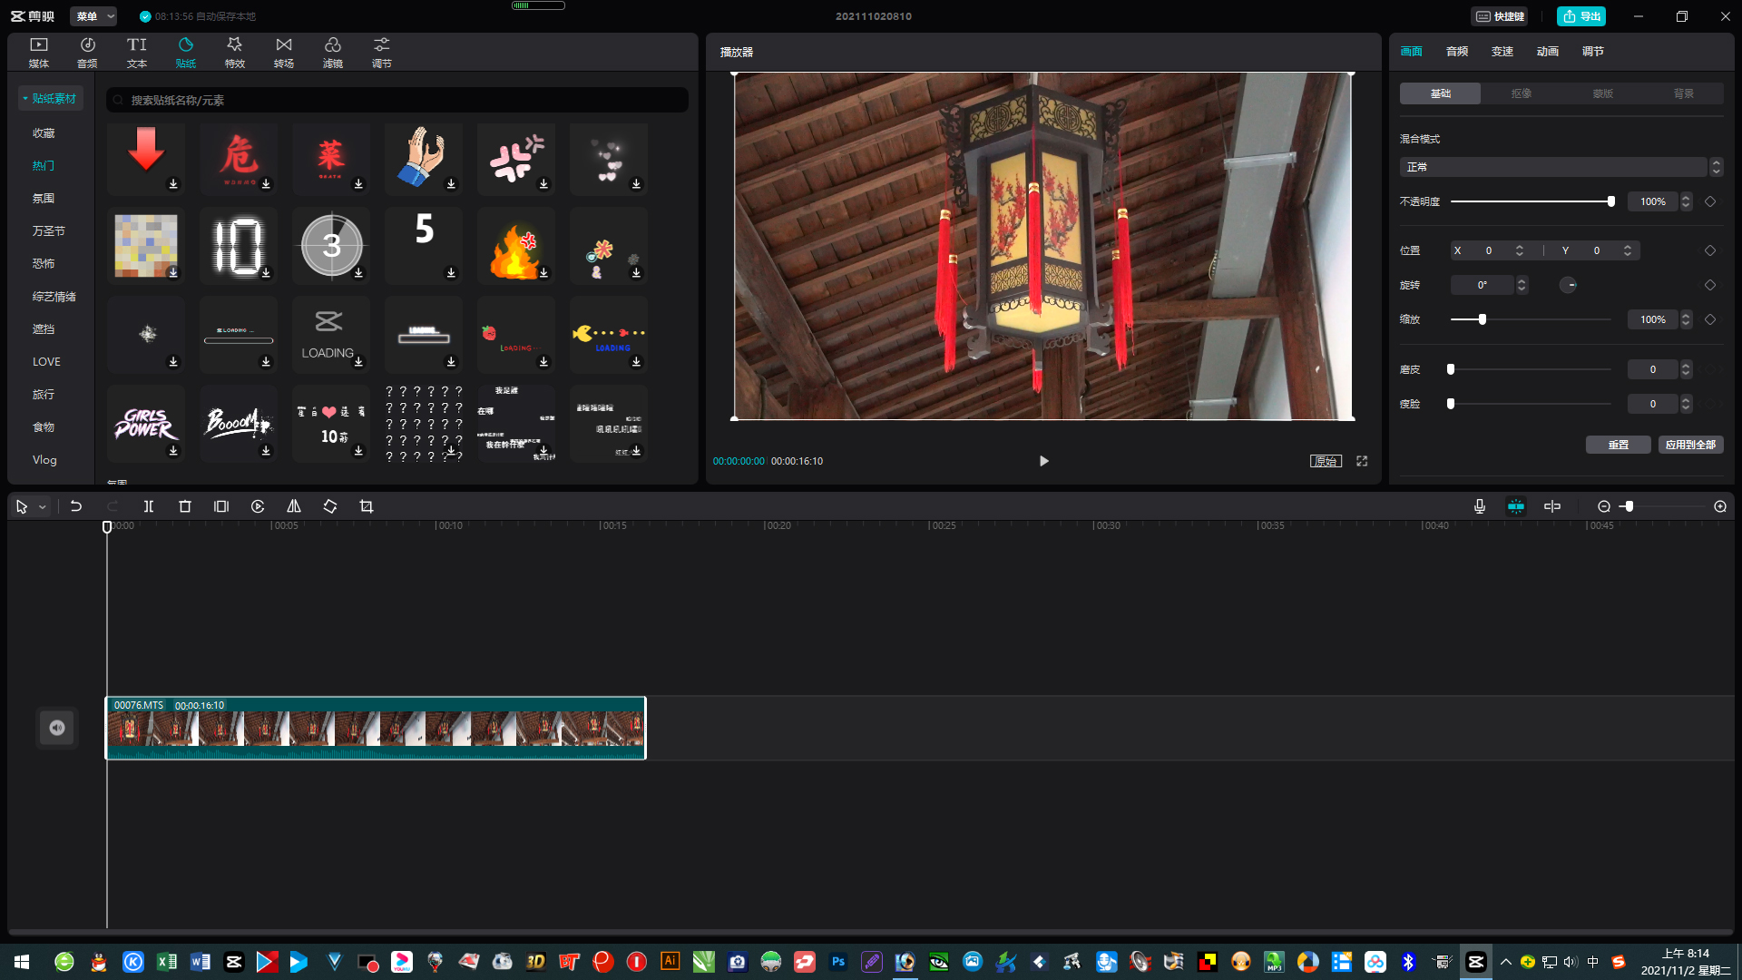Click the mirror flip icon

294,506
